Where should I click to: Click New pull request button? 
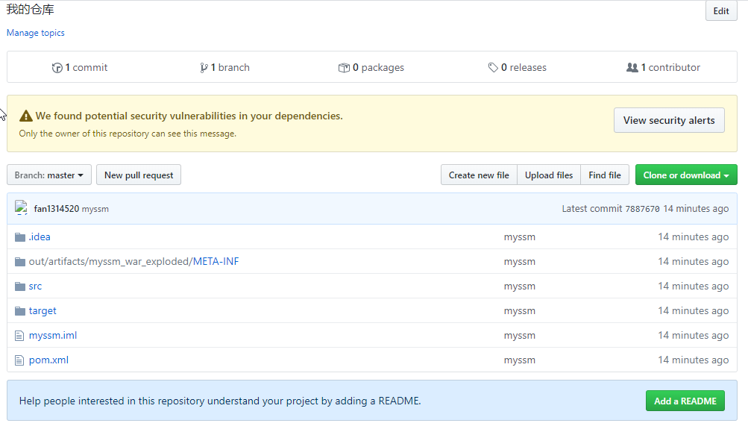[x=139, y=175]
